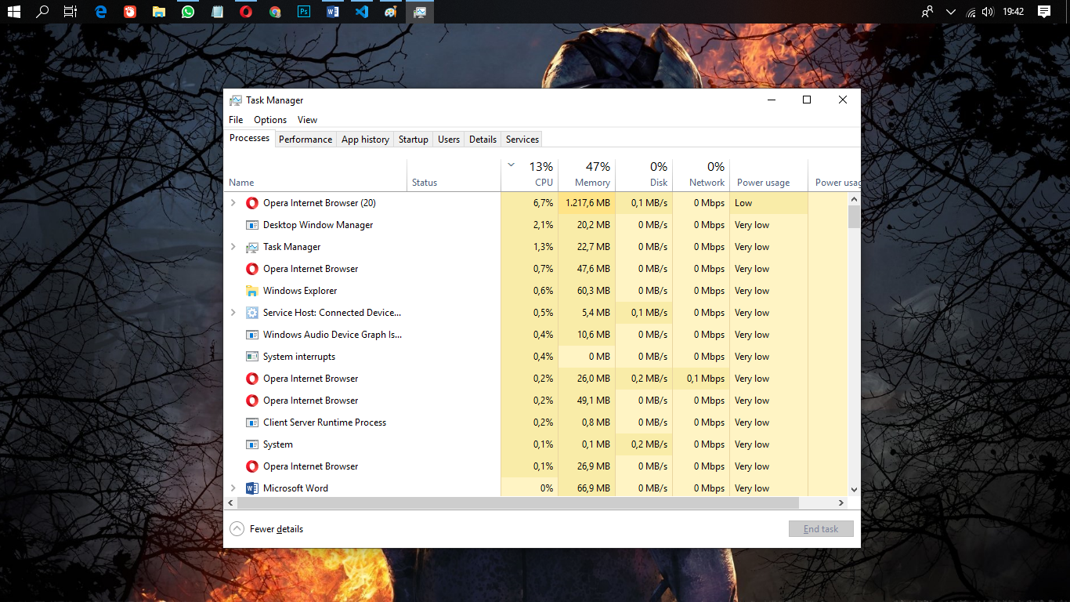Open the Action Center notifications icon
Viewport: 1070px width, 602px height.
point(1043,12)
